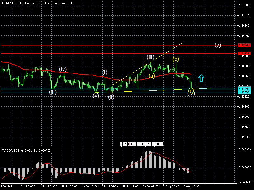Image resolution: width=254 pixels, height=190 pixels.
Task: Click the EURUSD.c, H4 chart title
Action: (37, 3)
